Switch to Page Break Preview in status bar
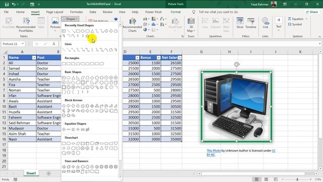 276,179
